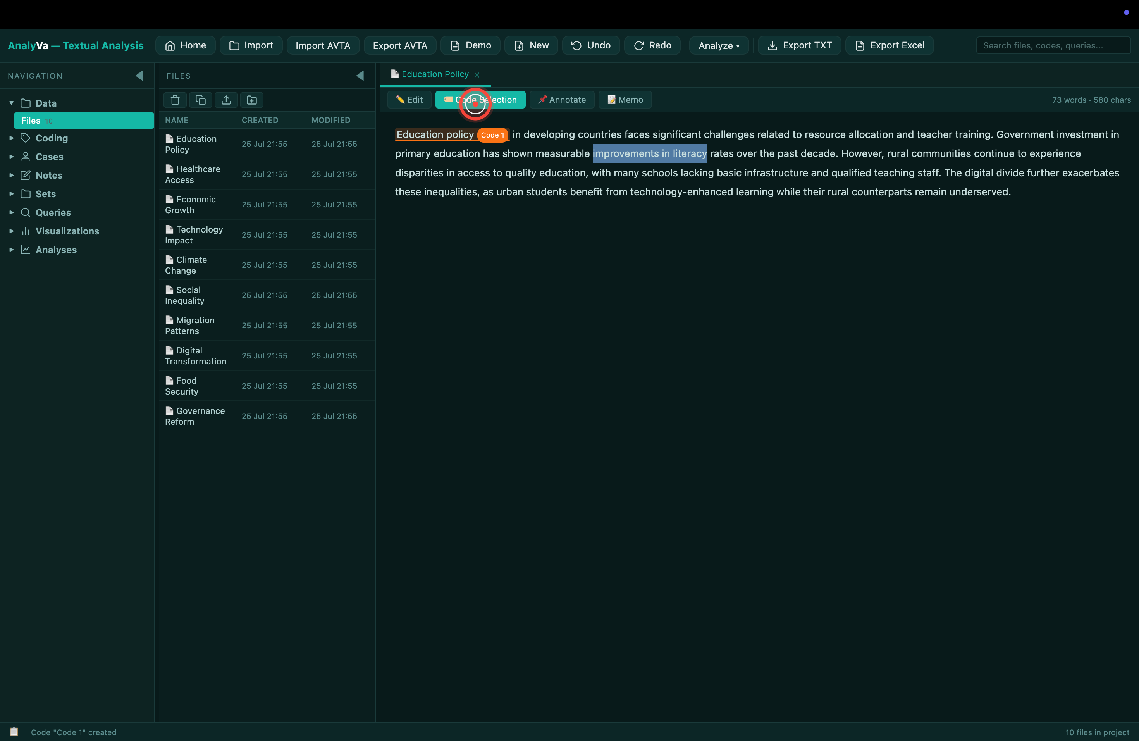This screenshot has height=741, width=1139.
Task: Open the Social Inequality file
Action: tap(267, 295)
